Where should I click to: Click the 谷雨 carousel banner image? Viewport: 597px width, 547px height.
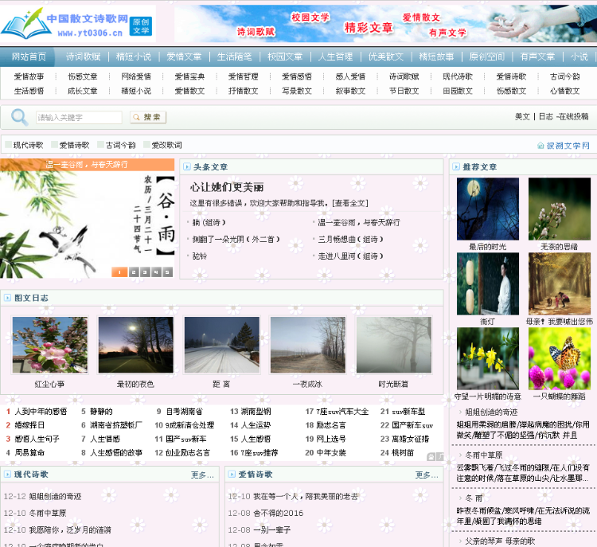pos(88,218)
